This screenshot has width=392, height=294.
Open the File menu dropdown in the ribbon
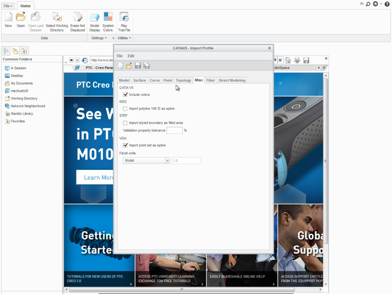(8, 6)
